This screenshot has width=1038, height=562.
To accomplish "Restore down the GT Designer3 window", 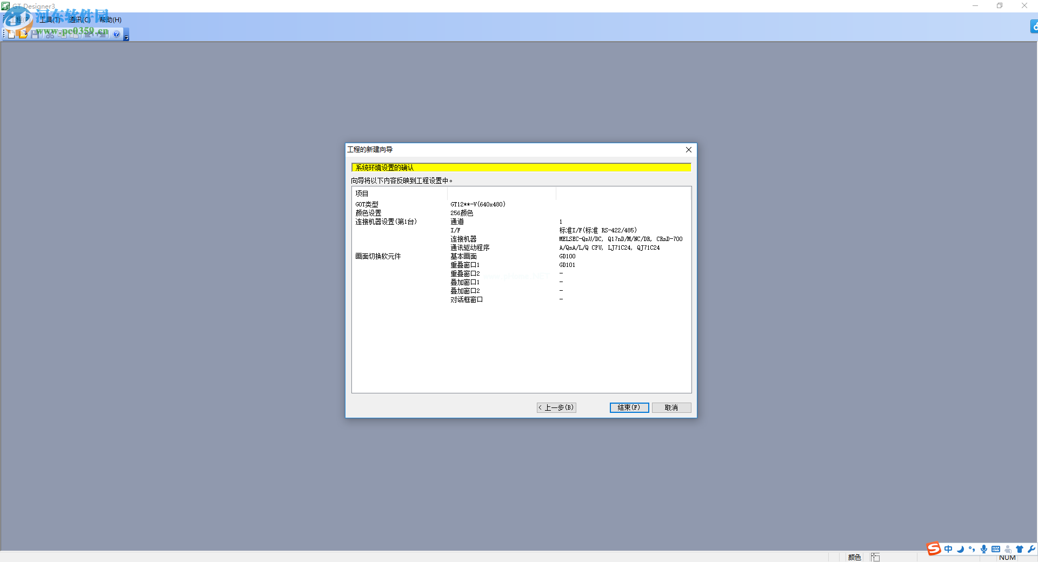I will [x=1000, y=6].
